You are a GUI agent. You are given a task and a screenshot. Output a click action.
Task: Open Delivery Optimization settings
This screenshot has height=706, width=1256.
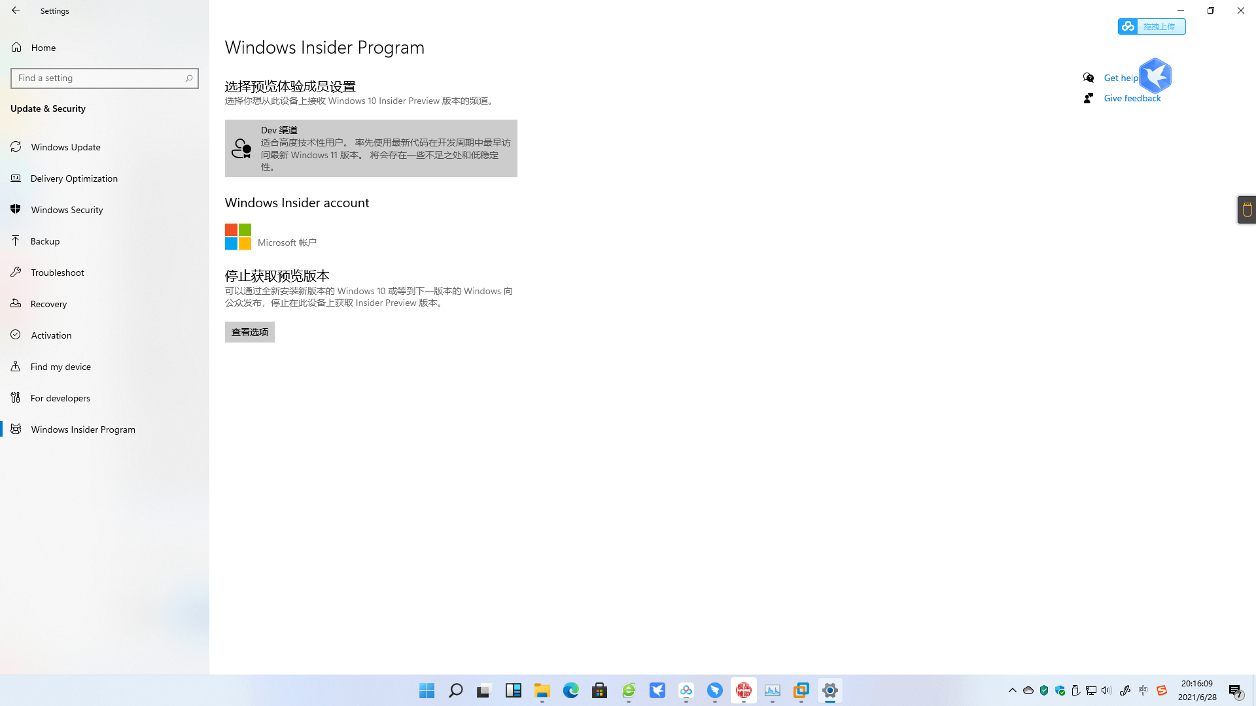(x=105, y=178)
